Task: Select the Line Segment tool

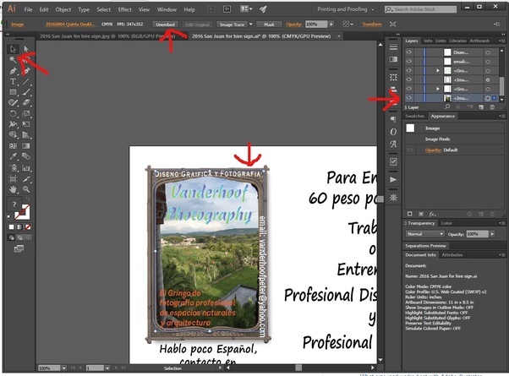Action: pos(26,81)
